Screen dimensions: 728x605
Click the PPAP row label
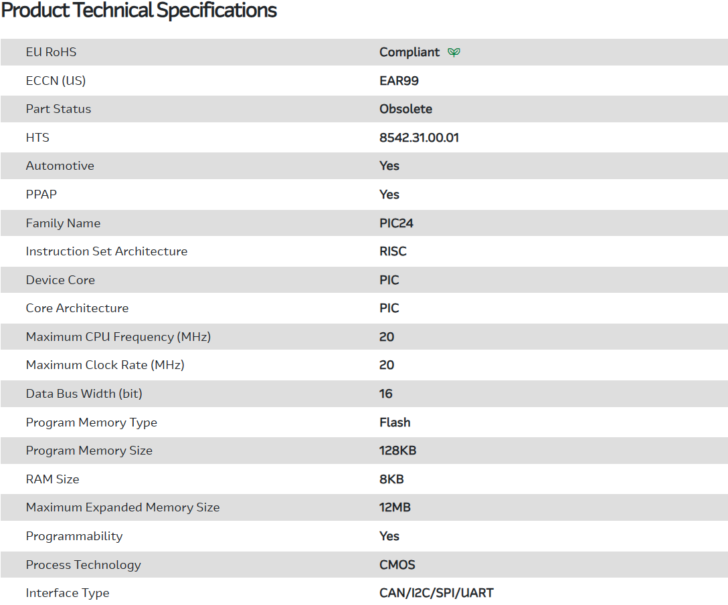41,195
